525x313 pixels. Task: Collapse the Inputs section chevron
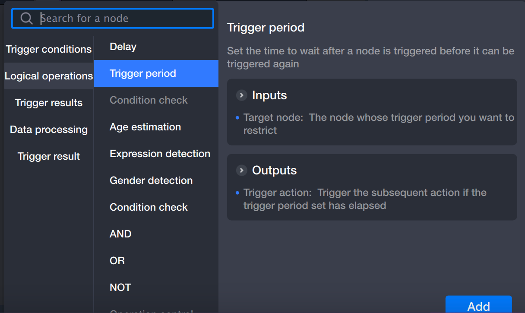tap(241, 95)
